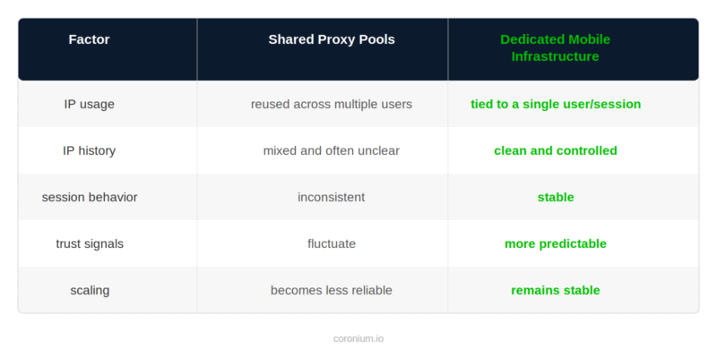
Task: Open the coronium.io footer link
Action: (358, 339)
